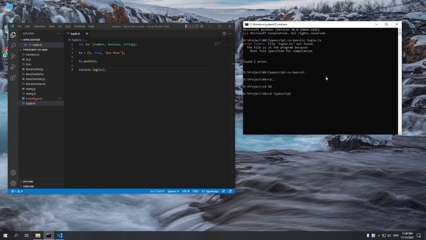Close tuple.ts in Open Editors list

coord(25,45)
